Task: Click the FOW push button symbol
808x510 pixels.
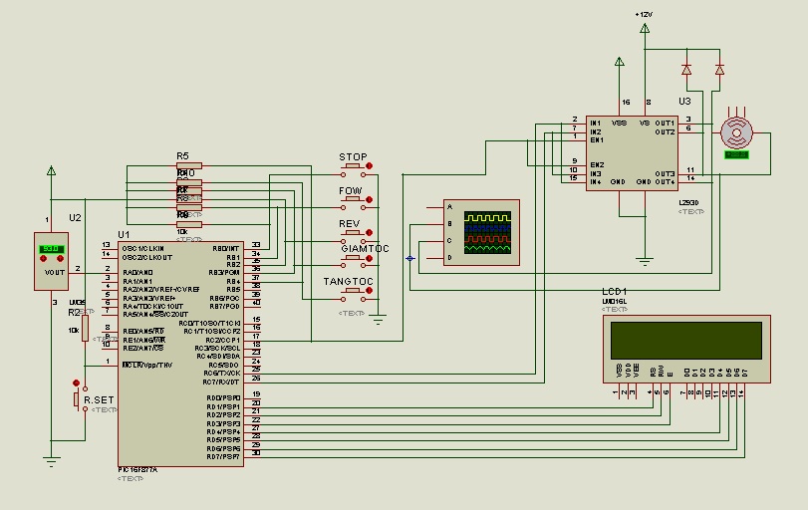Action: pyautogui.click(x=353, y=202)
